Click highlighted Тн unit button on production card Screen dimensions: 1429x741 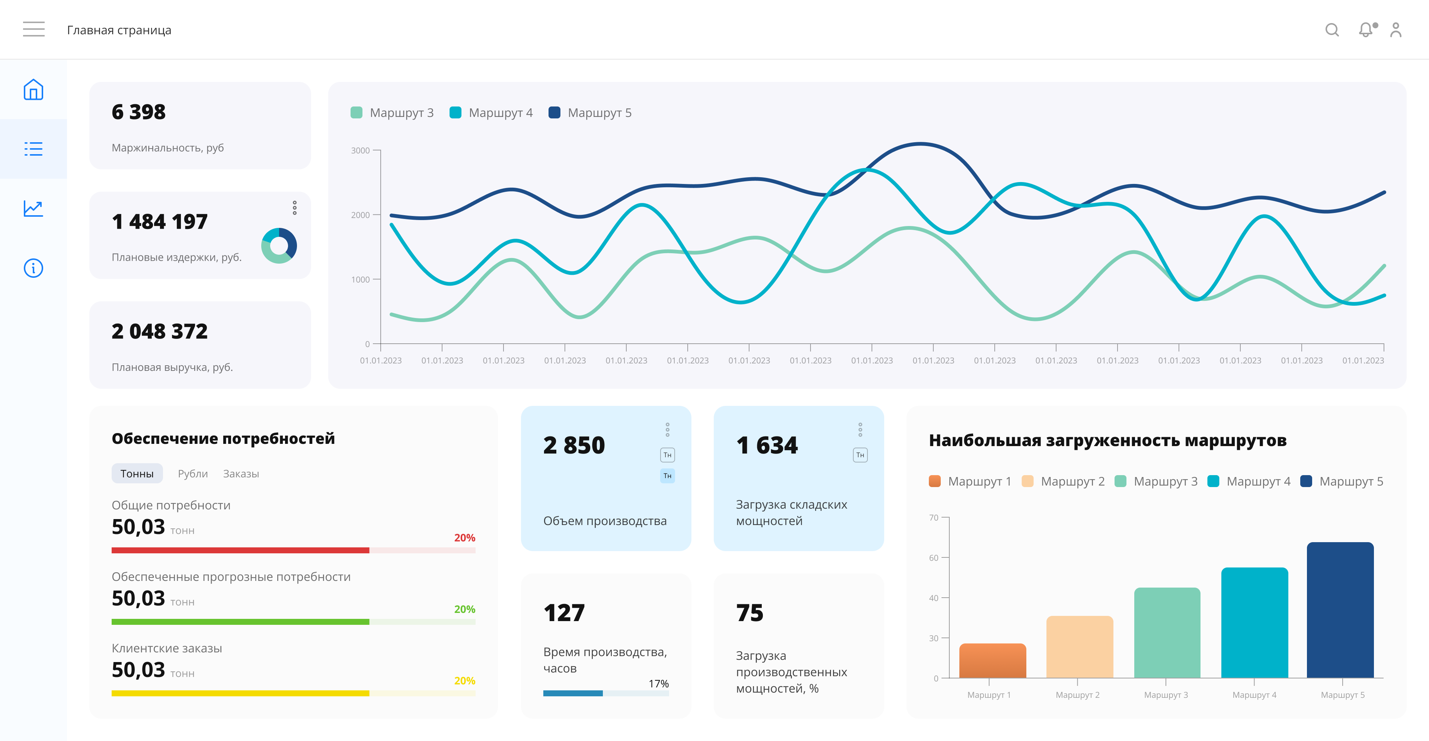pyautogui.click(x=667, y=476)
